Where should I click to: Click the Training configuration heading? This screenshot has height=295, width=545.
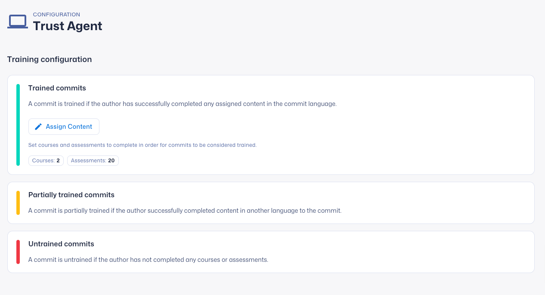point(49,59)
